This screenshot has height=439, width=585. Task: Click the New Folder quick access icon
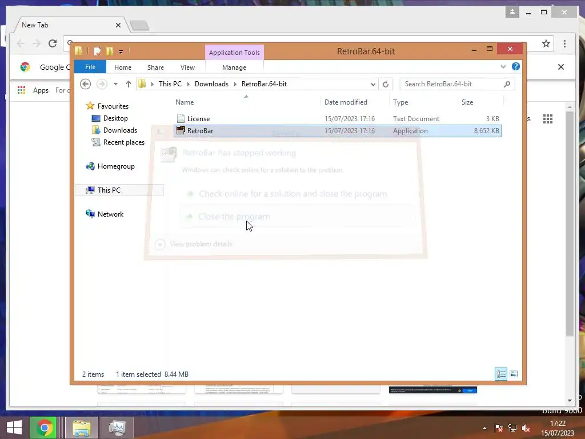point(110,51)
